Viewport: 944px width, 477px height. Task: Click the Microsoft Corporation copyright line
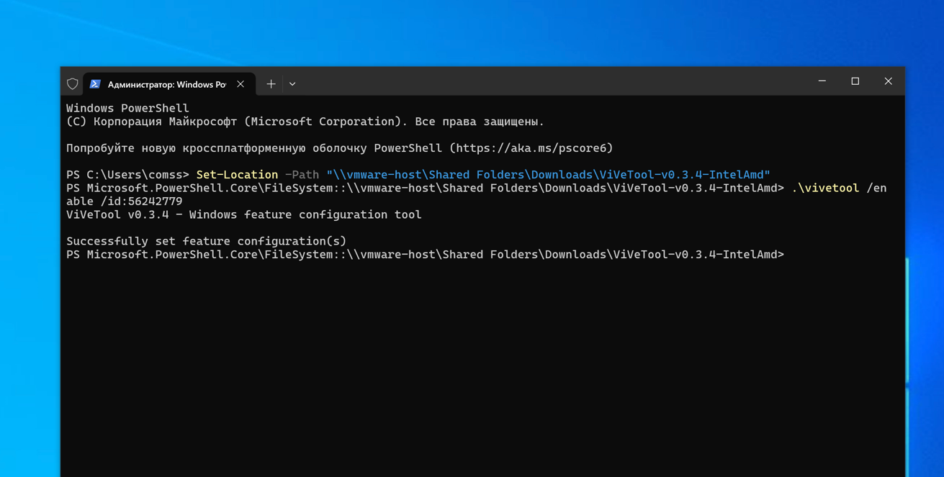point(305,122)
